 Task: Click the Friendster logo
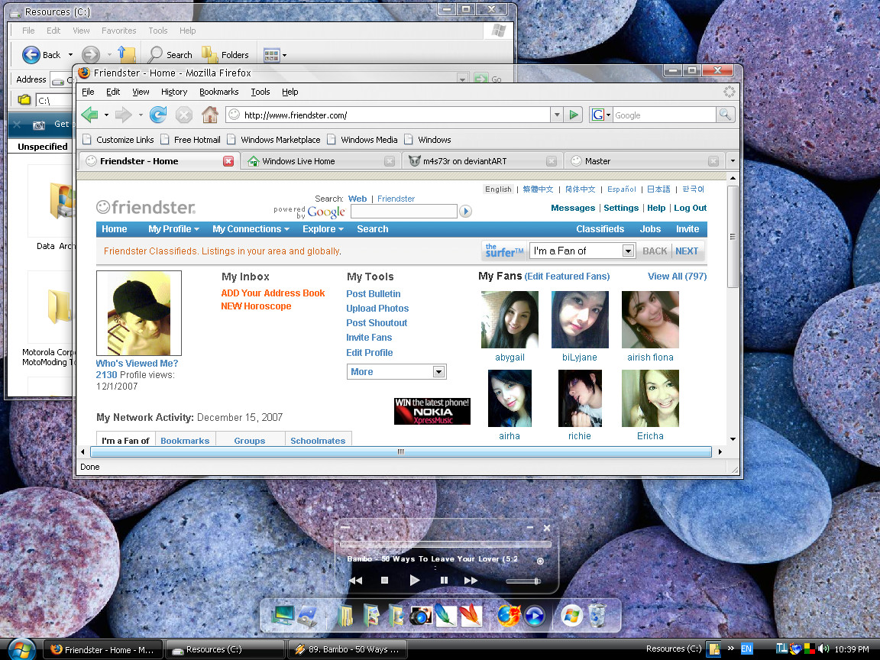pos(143,206)
